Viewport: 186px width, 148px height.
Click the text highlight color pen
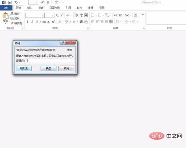[x=67, y=22]
